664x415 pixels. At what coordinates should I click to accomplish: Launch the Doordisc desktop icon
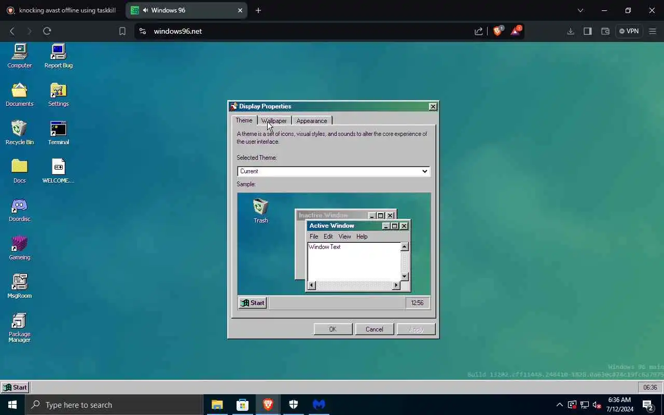pos(19,210)
